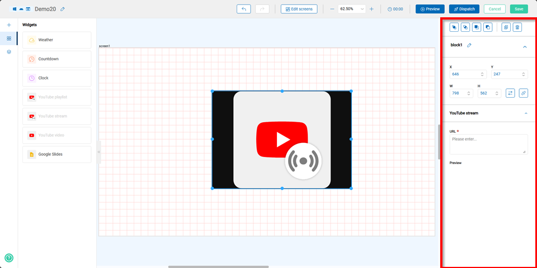Viewport: 537px width, 268px height.
Task: Add the Weather widget
Action: [56, 40]
